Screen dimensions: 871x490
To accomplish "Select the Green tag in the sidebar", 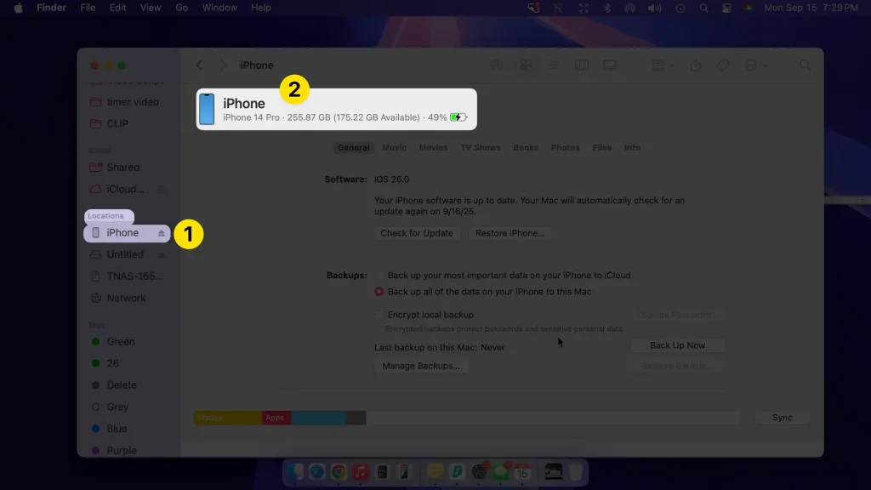I will [120, 341].
